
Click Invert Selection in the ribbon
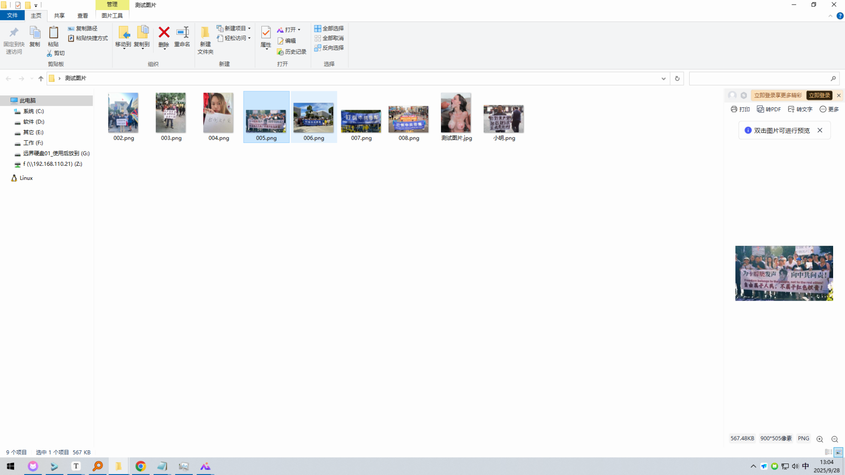(x=329, y=47)
